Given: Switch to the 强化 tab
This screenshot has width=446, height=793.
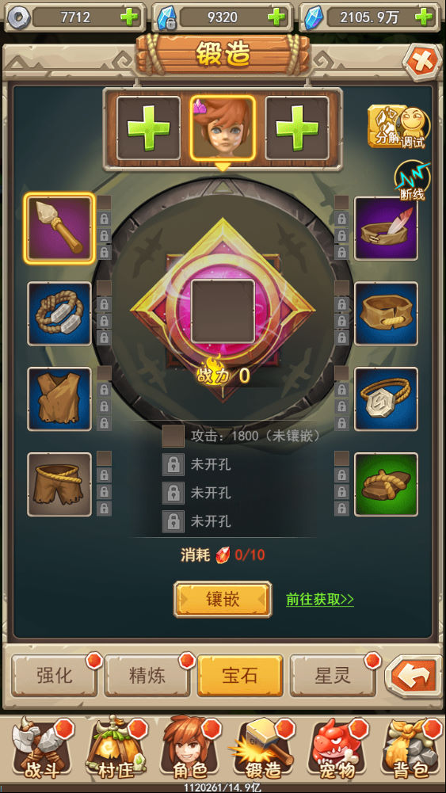Looking at the screenshot, I should pos(55,677).
